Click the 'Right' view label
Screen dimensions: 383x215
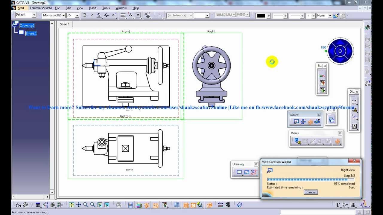tap(211, 31)
